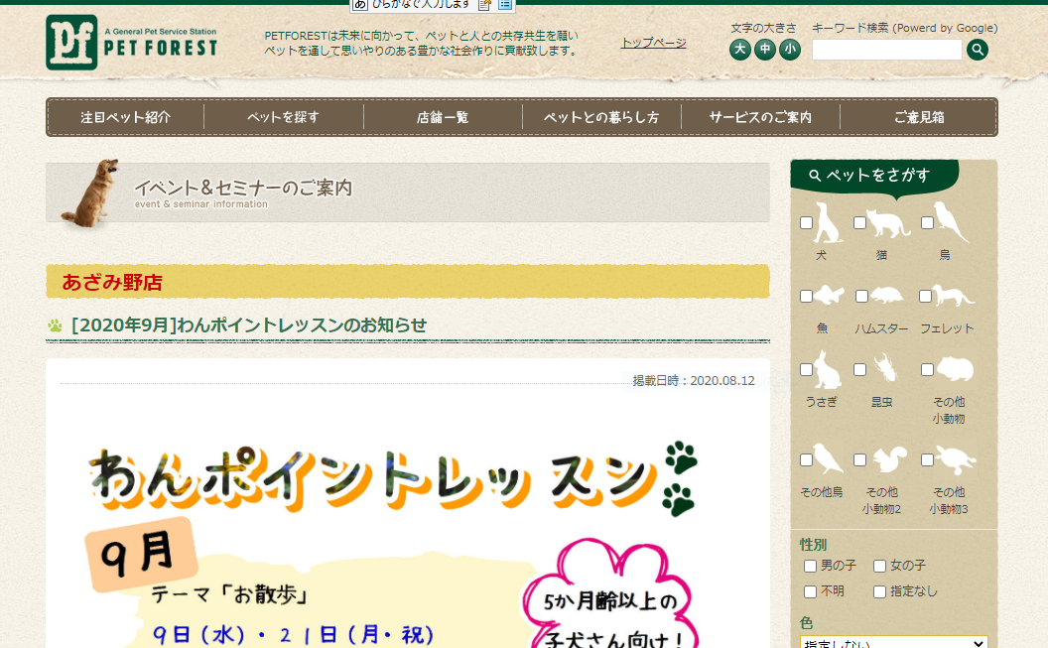This screenshot has width=1048, height=648.
Task: Tick the 昆虫 checkbox
Action: point(860,369)
